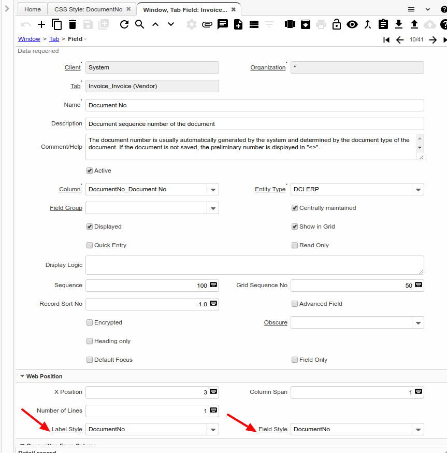
Task: Click the Chat speech bubble icon
Action: (x=223, y=24)
